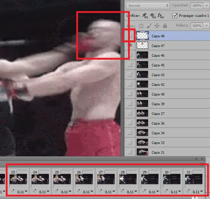Enable Propagar cuadro 1 checkbox
The height and width of the screenshot is (199, 210).
175,16
